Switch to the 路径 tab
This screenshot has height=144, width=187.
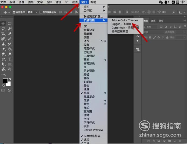pos(161,21)
